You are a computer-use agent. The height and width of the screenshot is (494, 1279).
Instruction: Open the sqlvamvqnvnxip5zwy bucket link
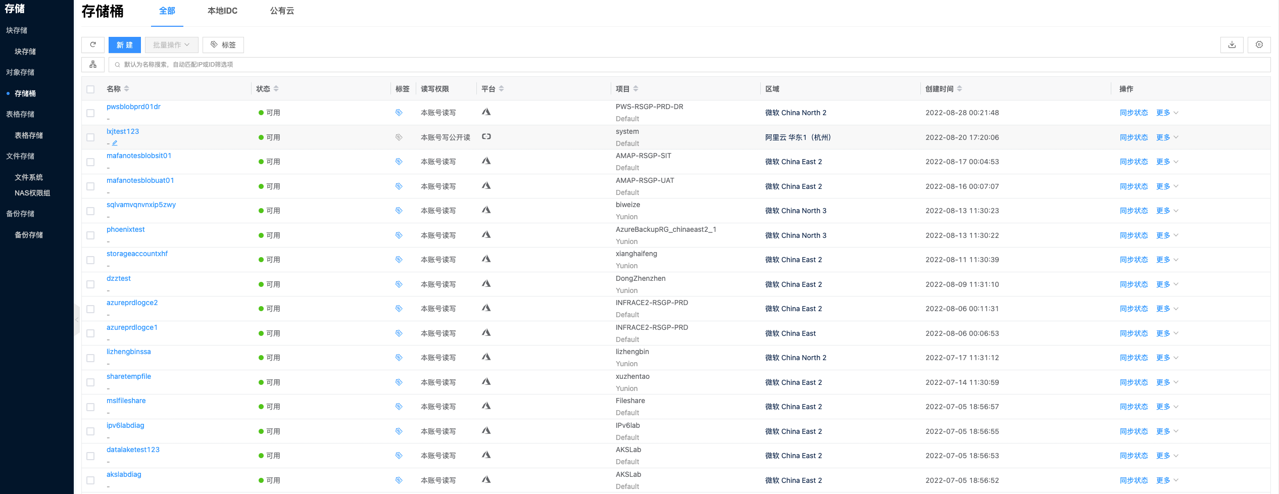(141, 205)
